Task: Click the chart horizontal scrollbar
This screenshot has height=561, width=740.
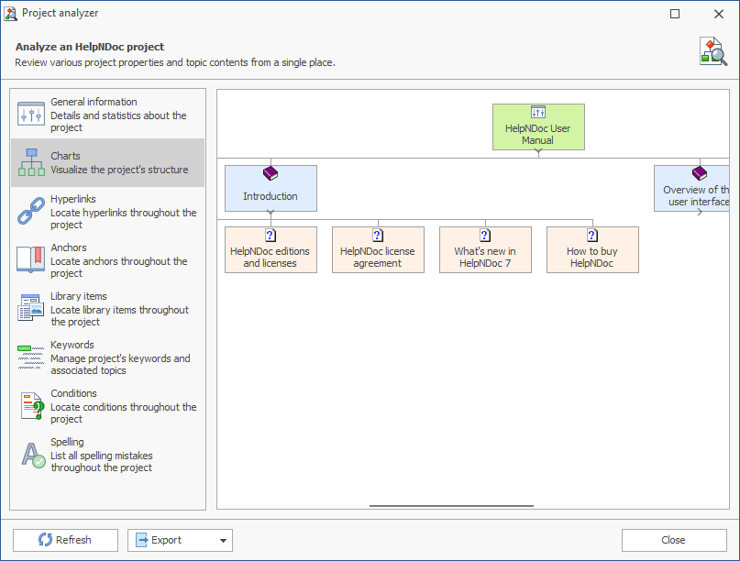Action: (x=452, y=506)
